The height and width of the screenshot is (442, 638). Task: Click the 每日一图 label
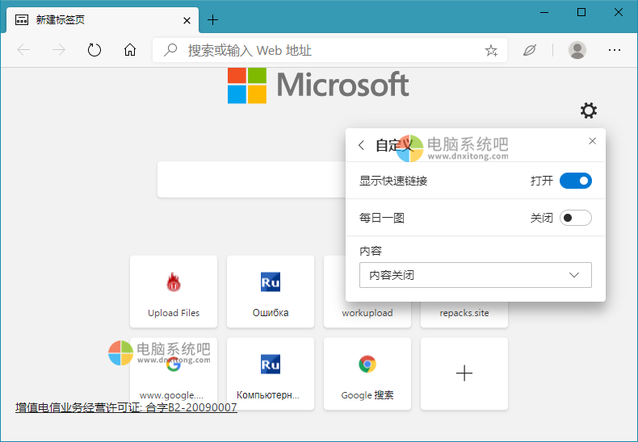pyautogui.click(x=382, y=218)
